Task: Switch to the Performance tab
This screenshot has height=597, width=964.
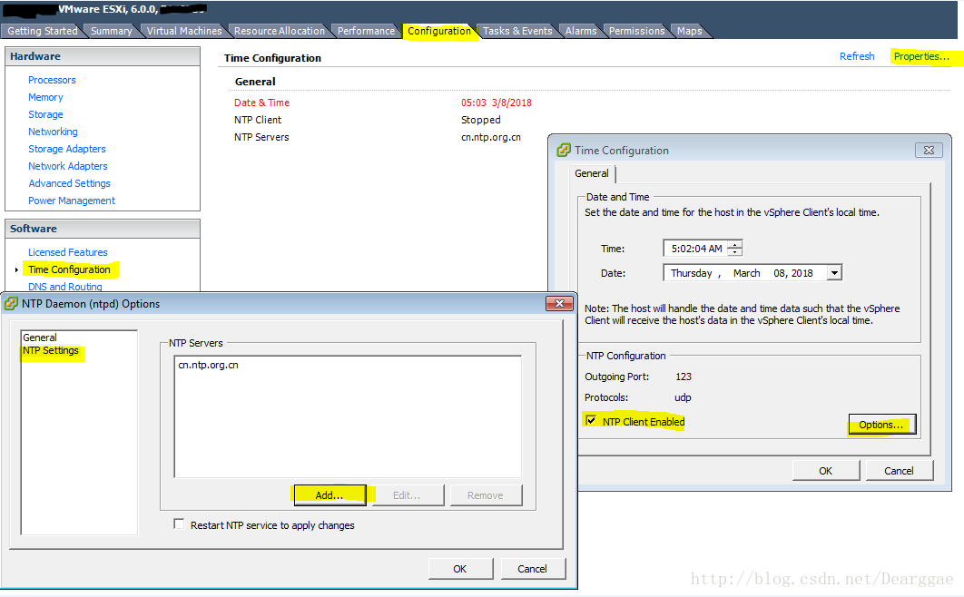Action: click(x=366, y=31)
